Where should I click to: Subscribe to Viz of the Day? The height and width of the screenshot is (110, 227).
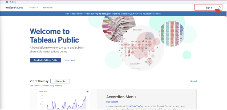pos(60,81)
